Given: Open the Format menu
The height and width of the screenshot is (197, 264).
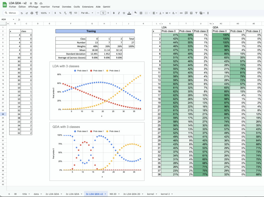Looking at the screenshot, I should coord(56,7).
